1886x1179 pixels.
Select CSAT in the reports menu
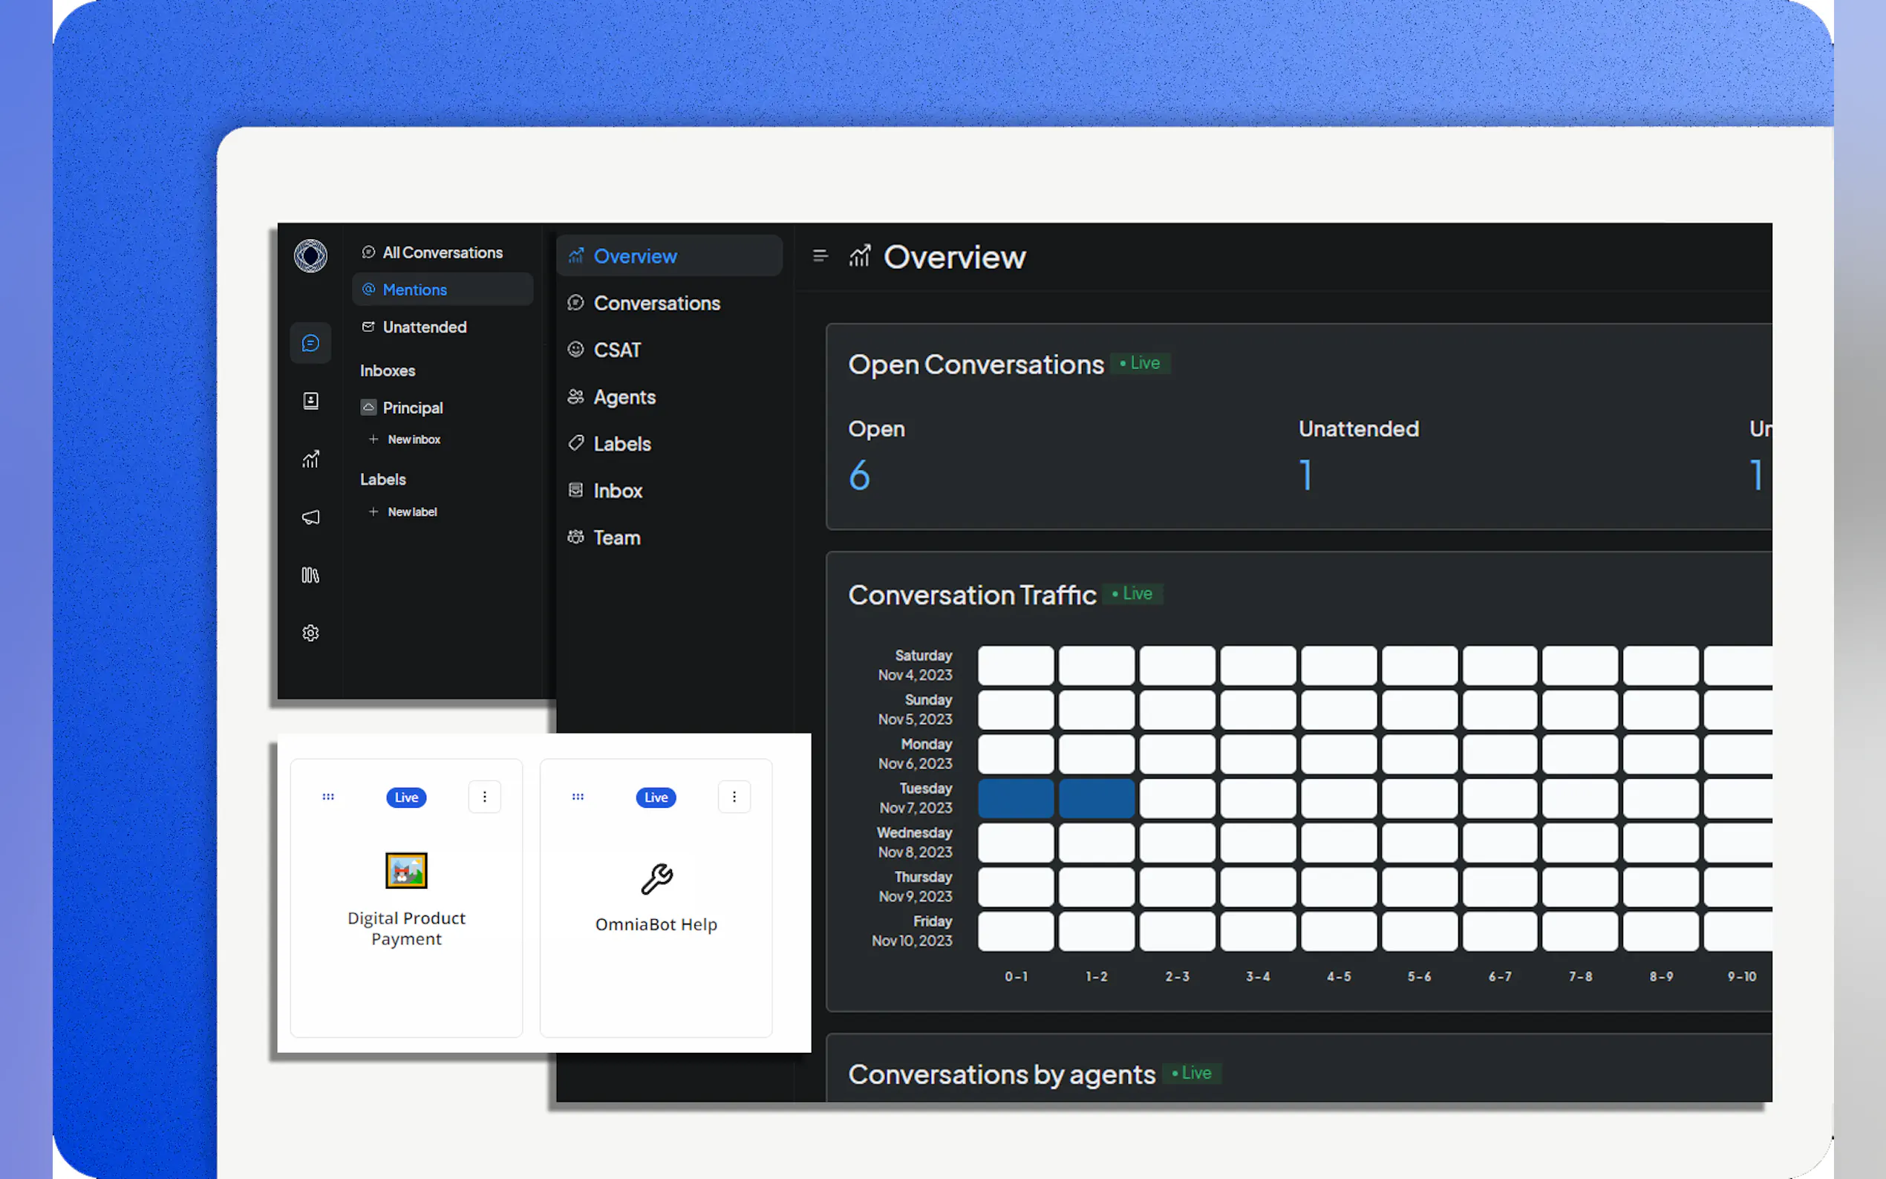pyautogui.click(x=617, y=350)
